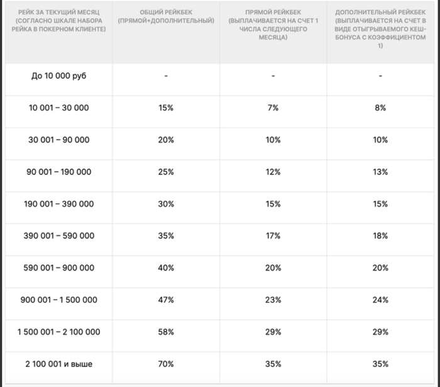Select the '90 001 – 190 000' row label
Screen dimensions: 440x387
click(x=58, y=172)
